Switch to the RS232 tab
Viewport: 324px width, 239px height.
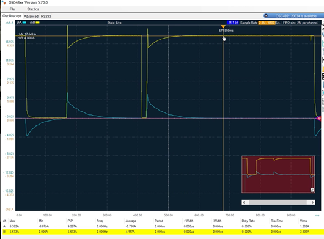tap(46, 16)
